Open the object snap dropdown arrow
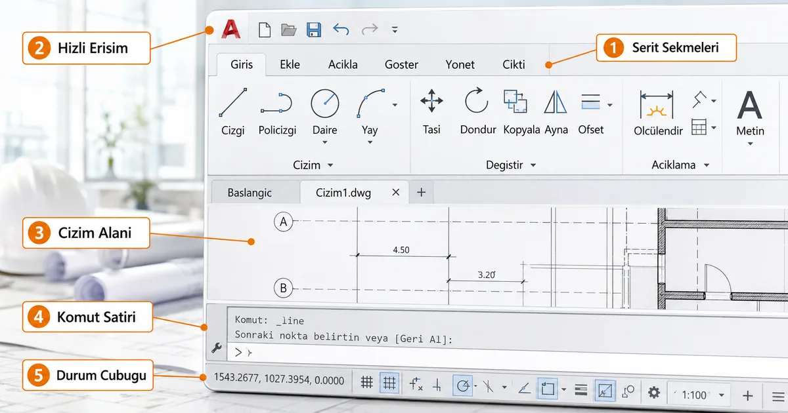The width and height of the screenshot is (788, 413). [563, 389]
